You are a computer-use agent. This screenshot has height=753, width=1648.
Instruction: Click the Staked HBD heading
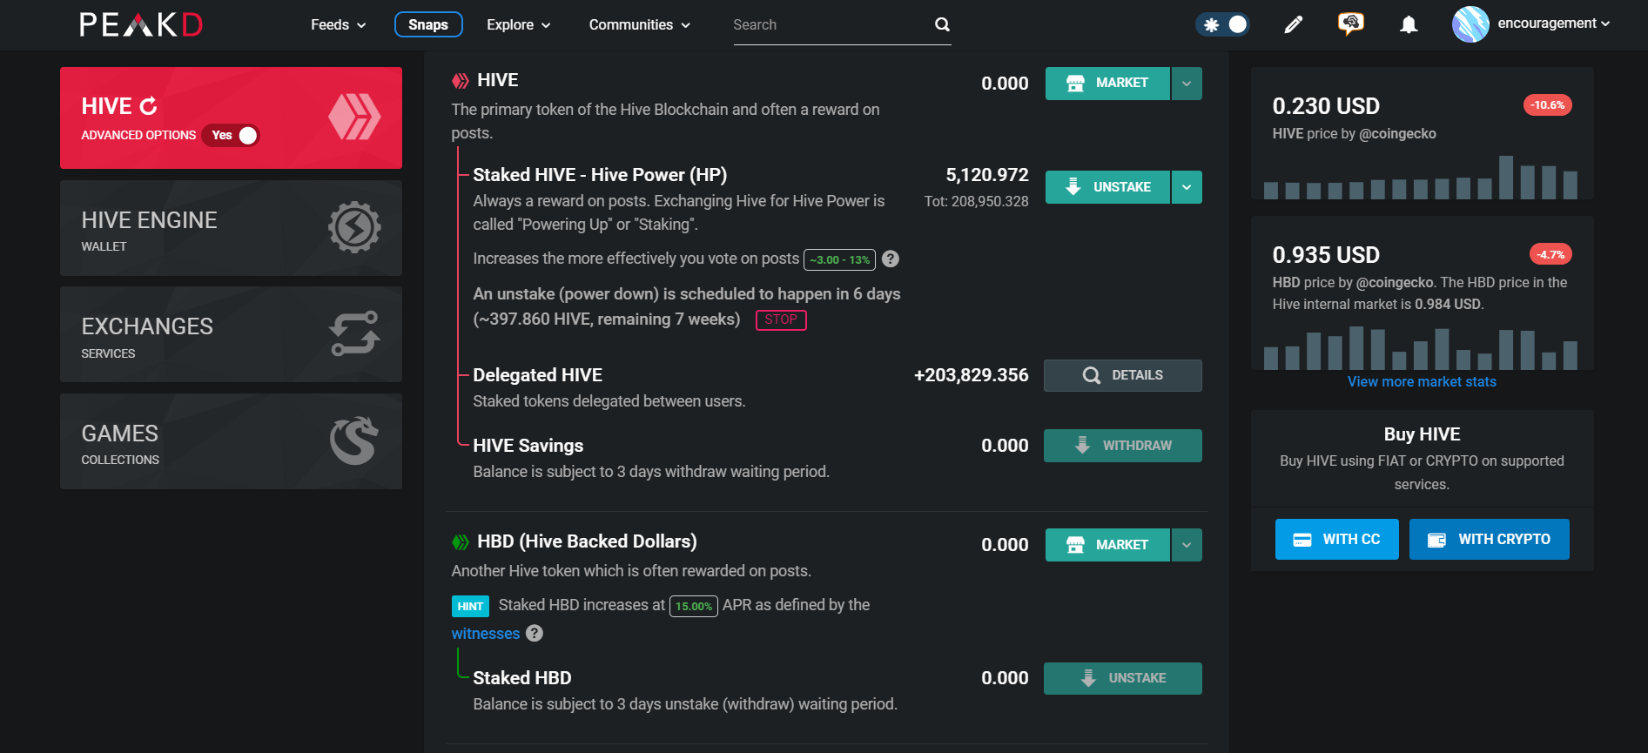point(521,678)
